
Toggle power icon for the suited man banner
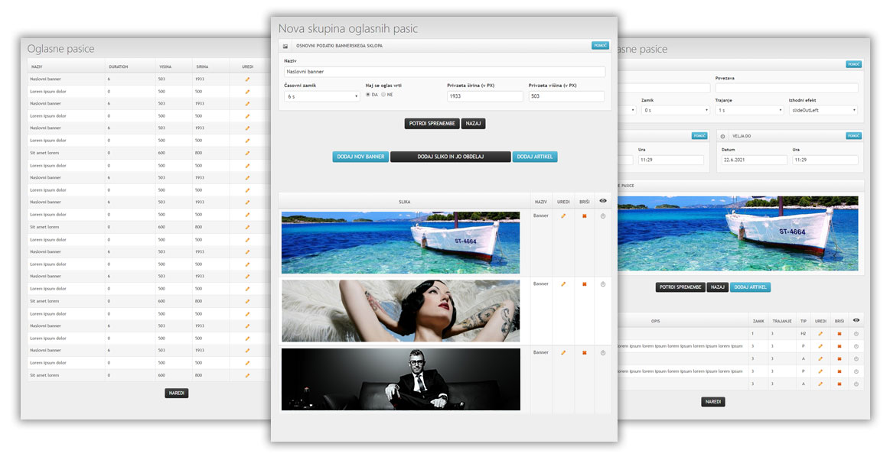pos(603,353)
